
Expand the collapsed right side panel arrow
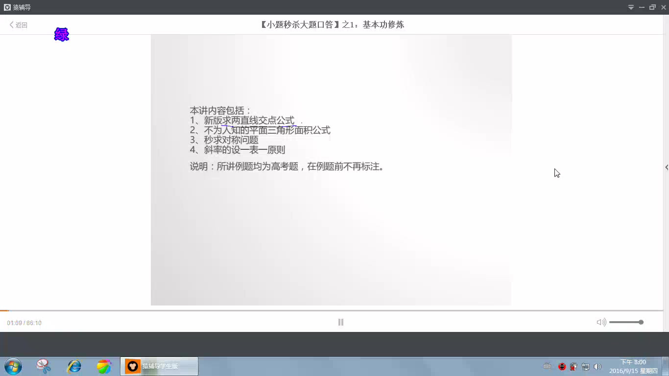click(x=667, y=167)
